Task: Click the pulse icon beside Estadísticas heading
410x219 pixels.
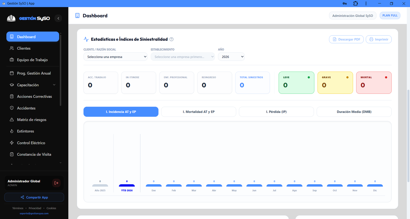Action: pos(86,39)
